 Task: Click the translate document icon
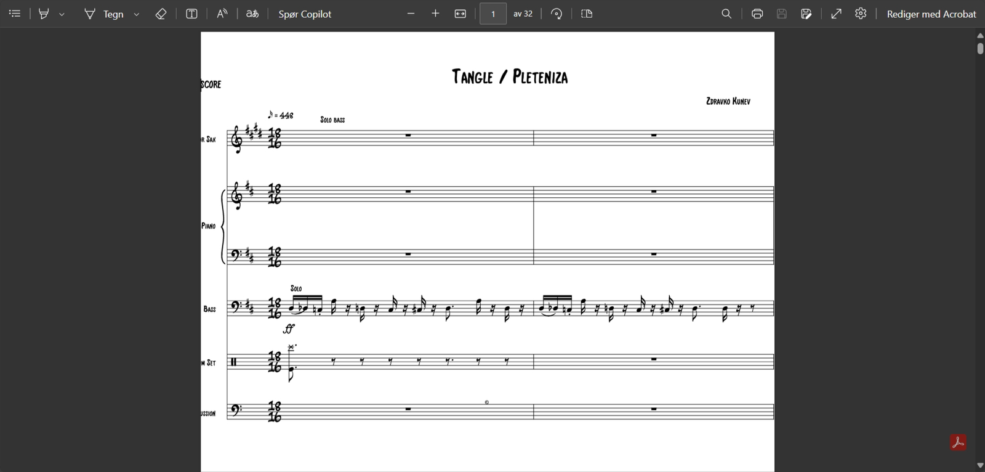252,14
